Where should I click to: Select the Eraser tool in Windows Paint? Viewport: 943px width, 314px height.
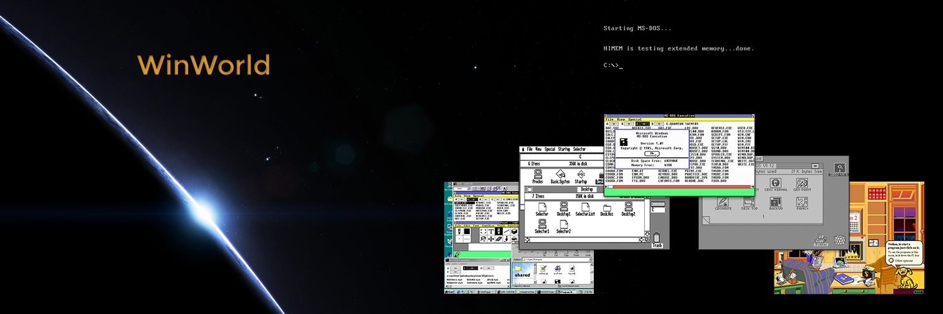(498, 239)
